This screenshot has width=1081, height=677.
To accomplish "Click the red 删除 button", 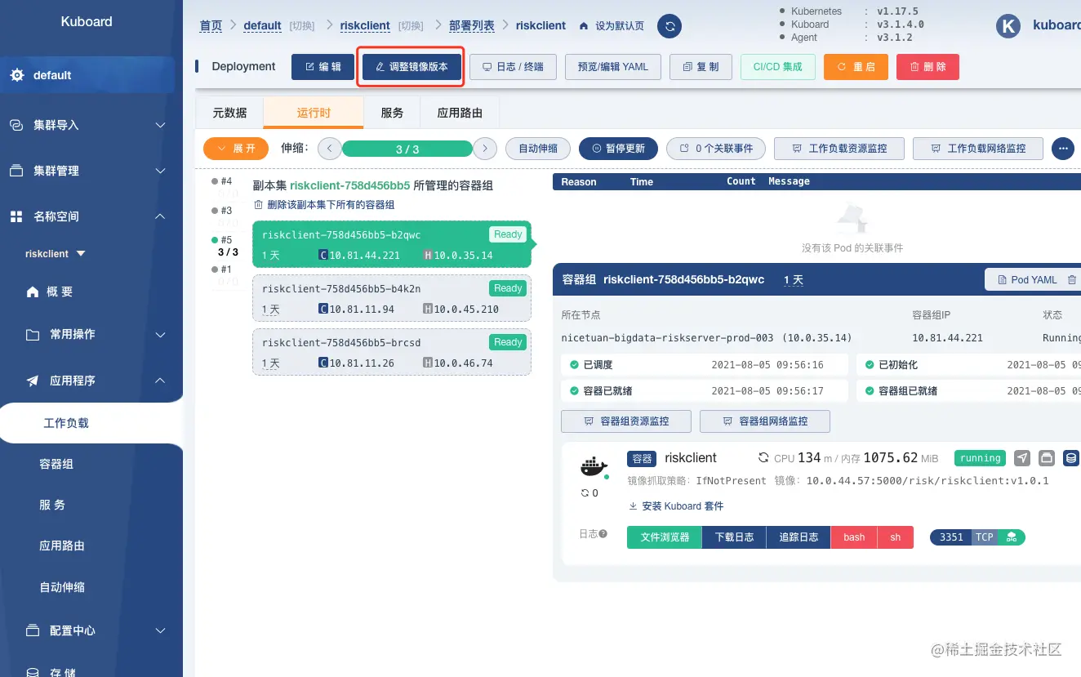I will [x=928, y=67].
